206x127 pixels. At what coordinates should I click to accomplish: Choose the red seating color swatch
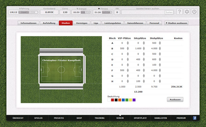click(x=113, y=100)
